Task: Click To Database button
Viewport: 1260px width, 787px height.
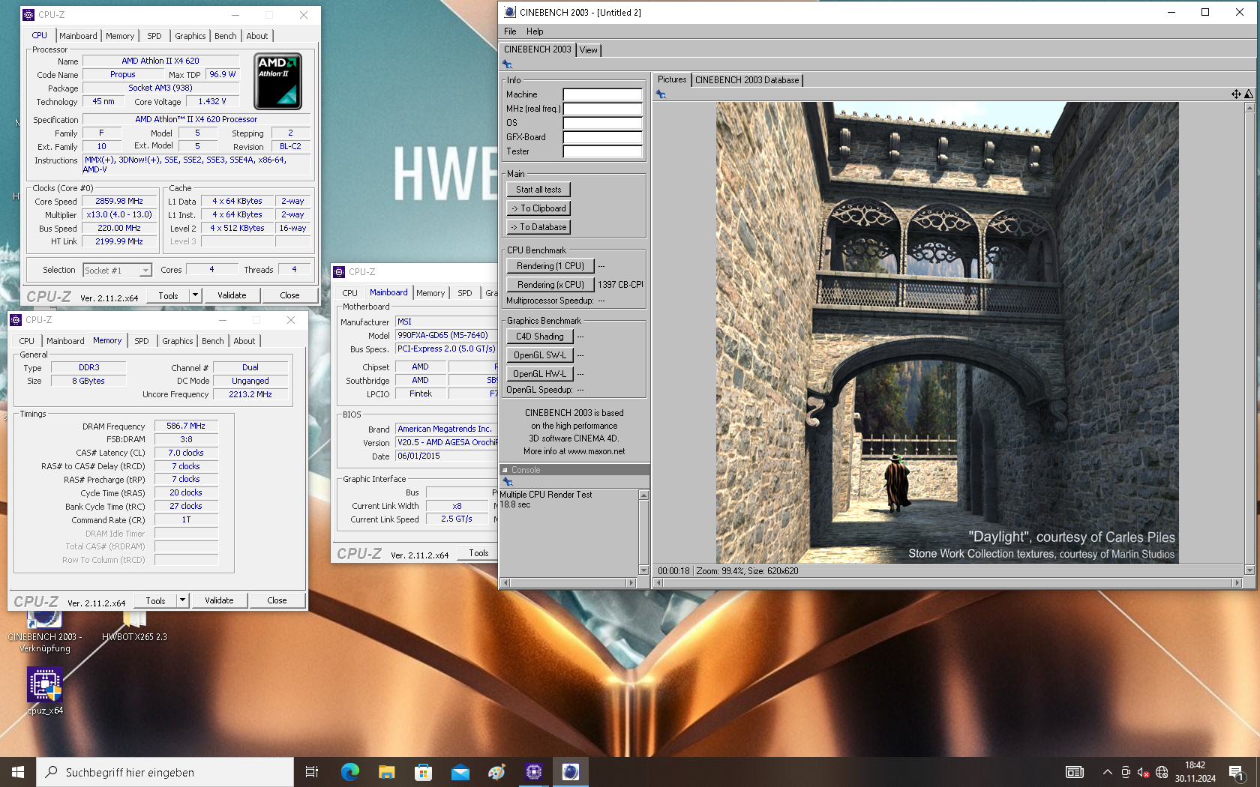Action: [538, 227]
